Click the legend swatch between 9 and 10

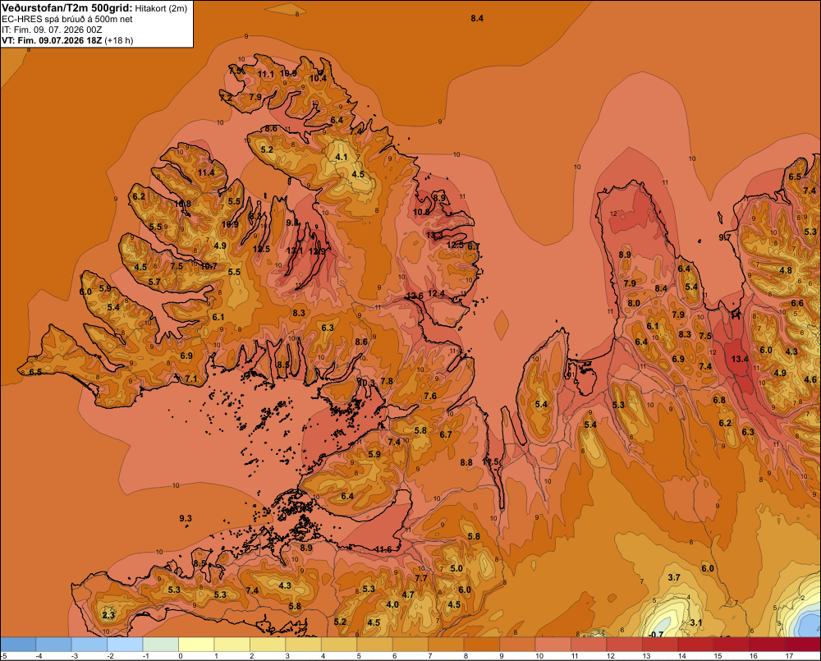tap(517, 645)
